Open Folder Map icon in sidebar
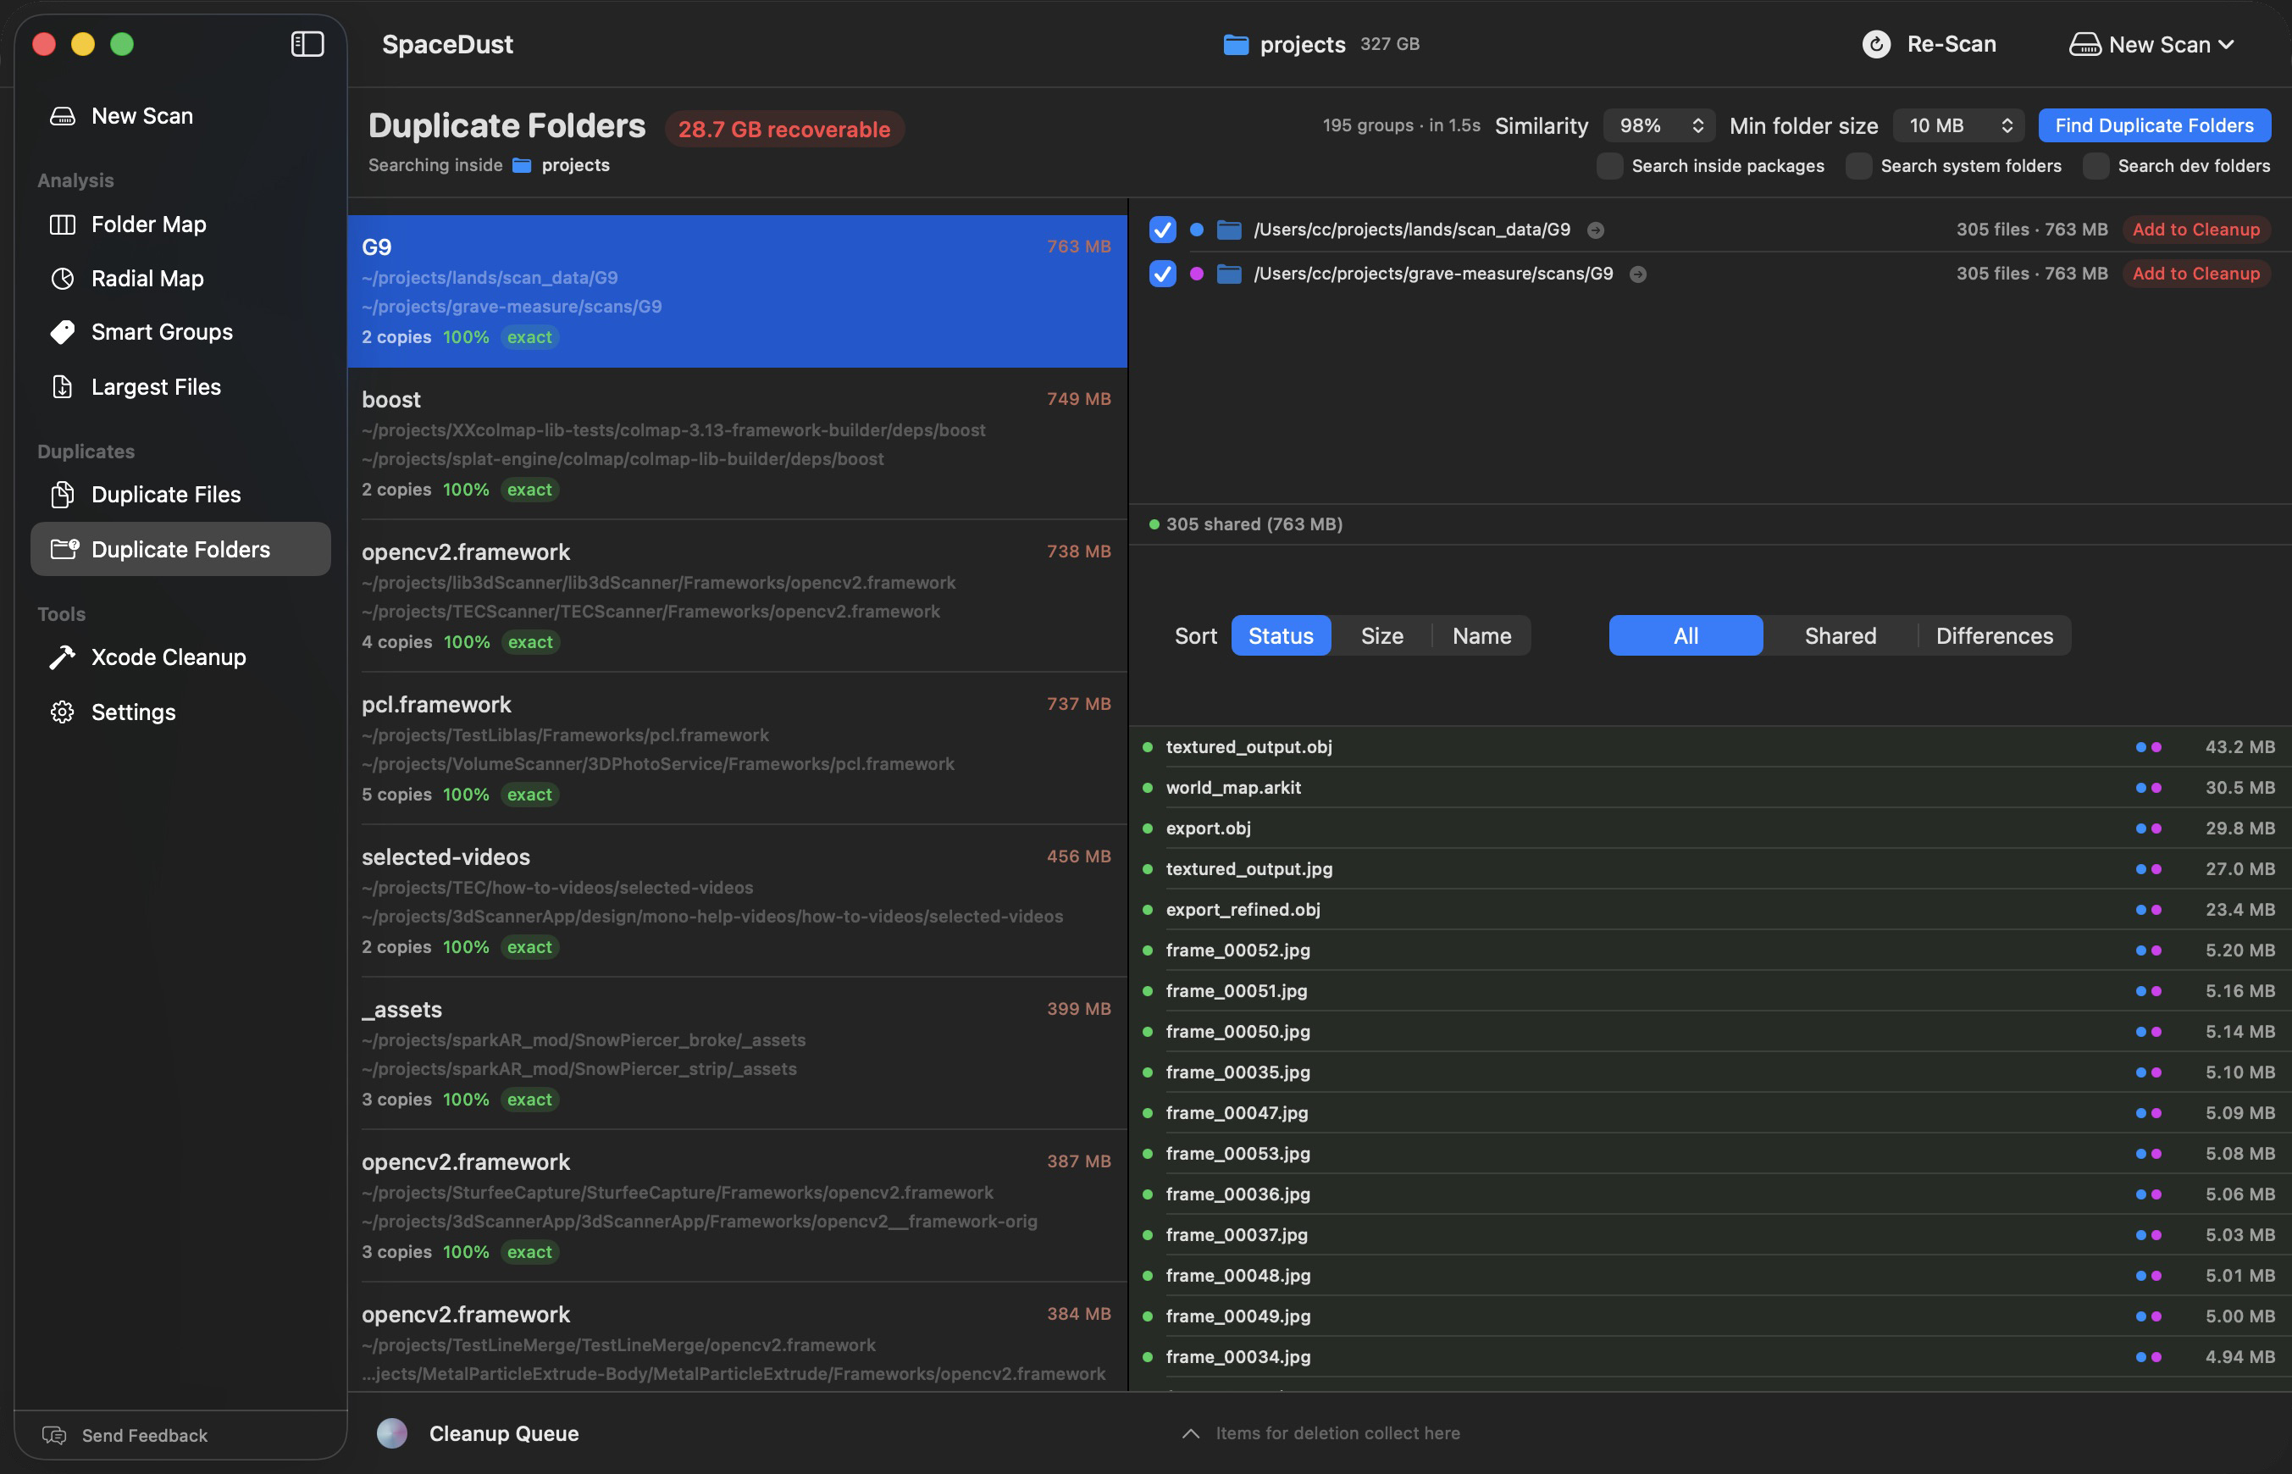2292x1474 pixels. (x=62, y=224)
